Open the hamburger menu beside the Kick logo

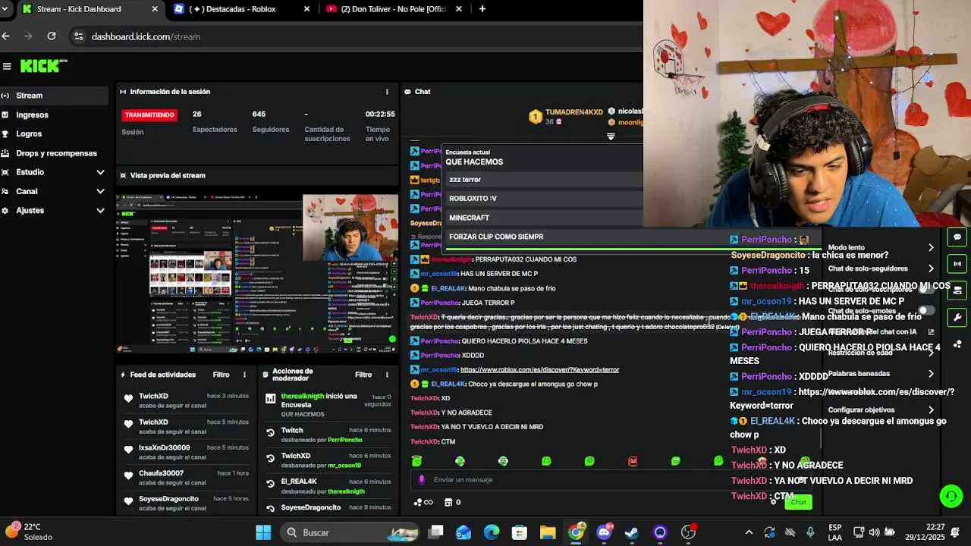click(x=7, y=66)
